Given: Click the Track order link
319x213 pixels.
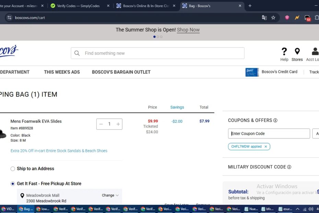Looking at the screenshot, I should [x=314, y=72].
